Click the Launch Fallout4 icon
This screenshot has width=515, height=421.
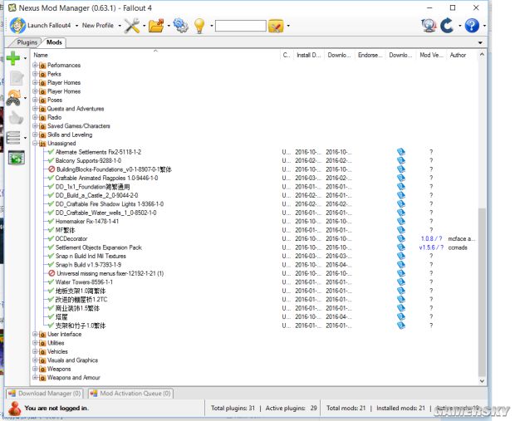pos(17,26)
